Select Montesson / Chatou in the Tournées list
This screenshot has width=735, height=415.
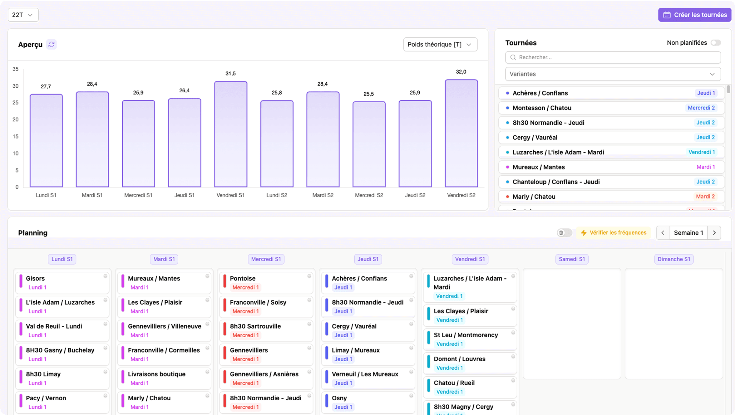[x=611, y=108]
